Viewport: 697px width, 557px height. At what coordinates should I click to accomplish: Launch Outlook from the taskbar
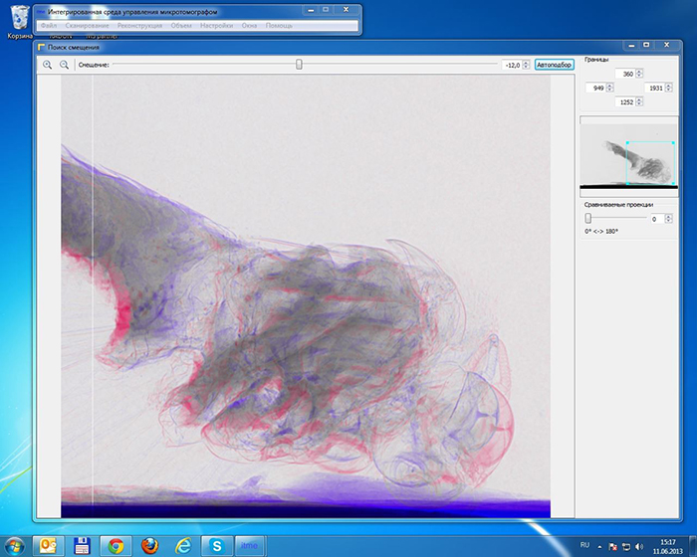click(48, 545)
